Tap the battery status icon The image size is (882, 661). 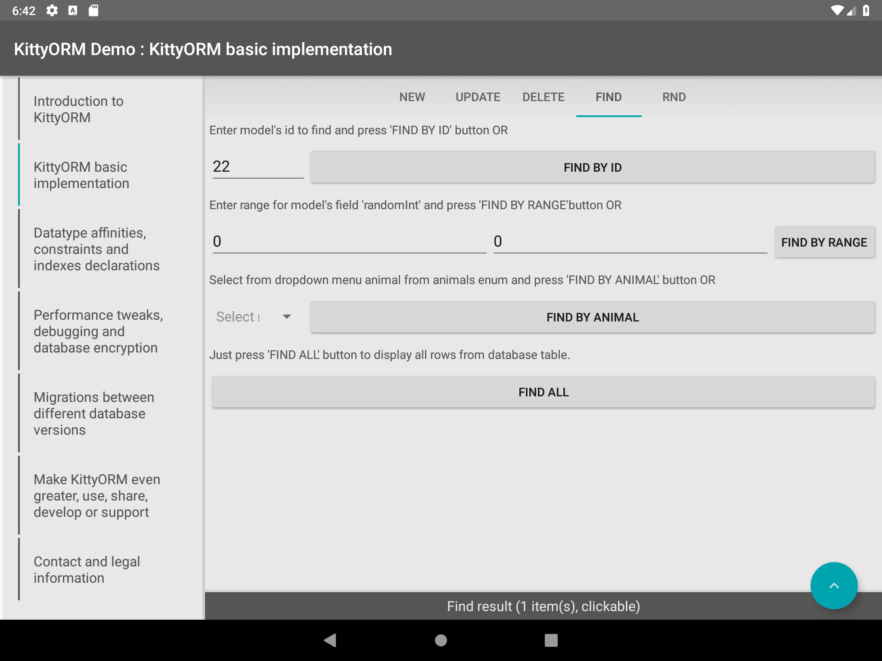coord(866,10)
